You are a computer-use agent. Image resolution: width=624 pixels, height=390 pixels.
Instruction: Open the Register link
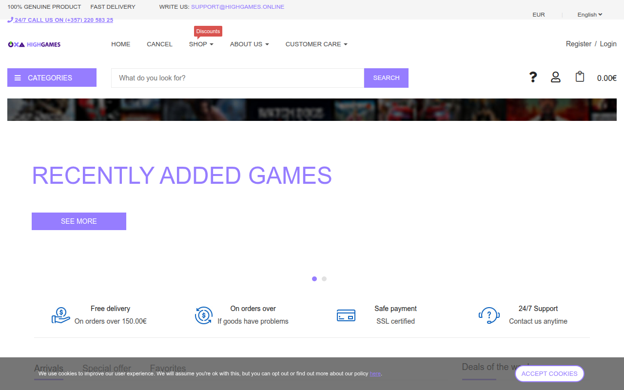click(579, 44)
